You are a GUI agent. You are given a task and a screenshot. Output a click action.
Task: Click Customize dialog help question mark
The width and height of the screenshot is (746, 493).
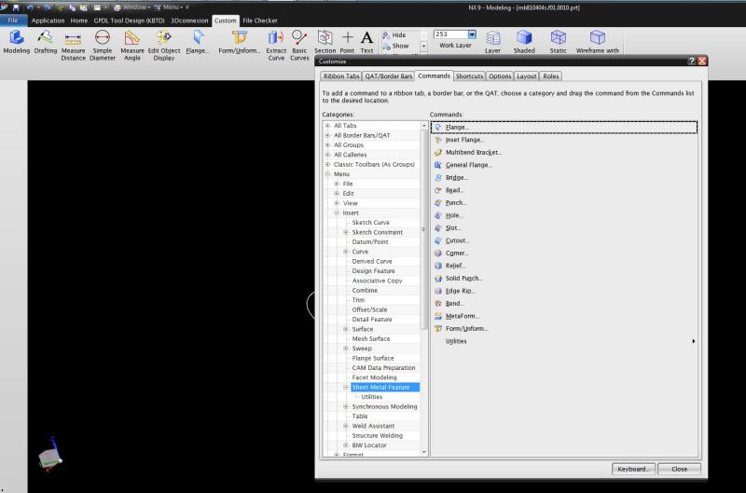click(691, 61)
